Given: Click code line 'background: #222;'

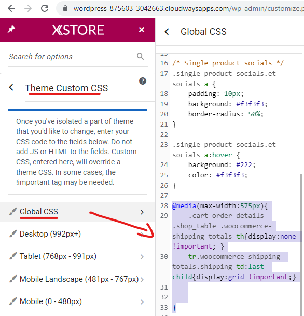Looking at the screenshot, I should coord(222,165).
